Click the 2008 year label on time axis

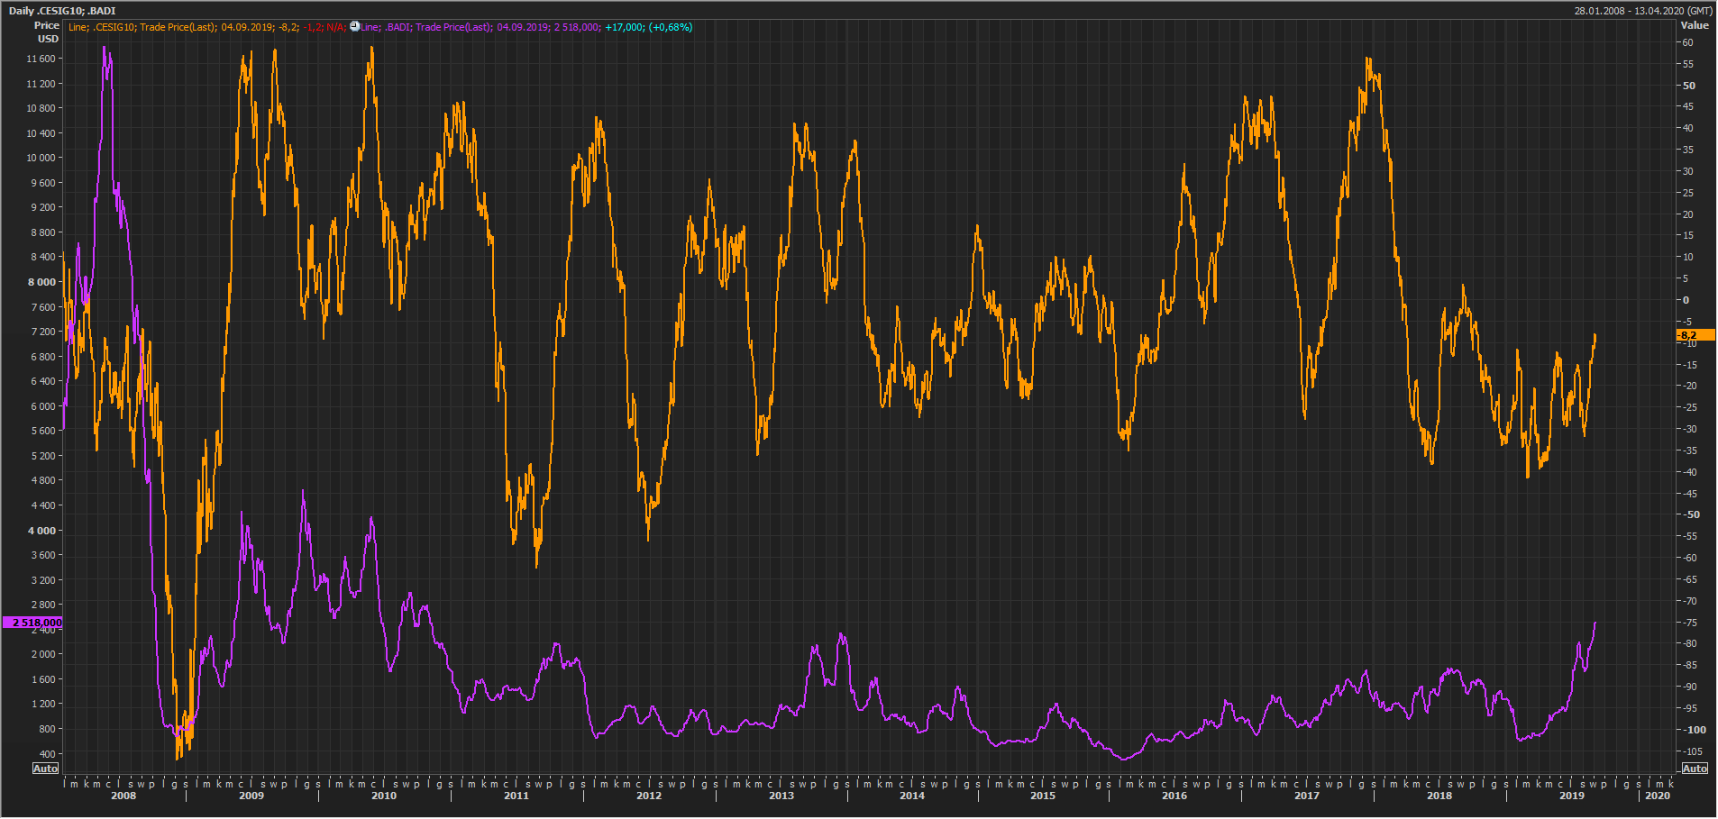(x=123, y=796)
